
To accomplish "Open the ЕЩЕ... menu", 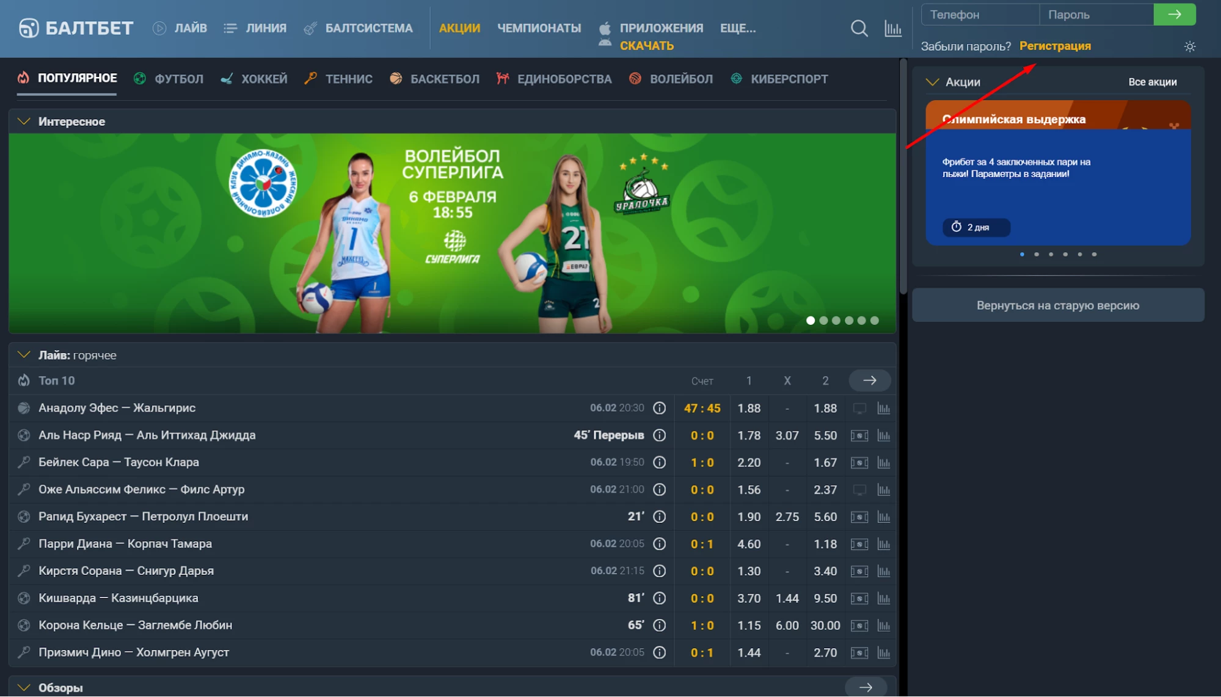I will click(738, 28).
